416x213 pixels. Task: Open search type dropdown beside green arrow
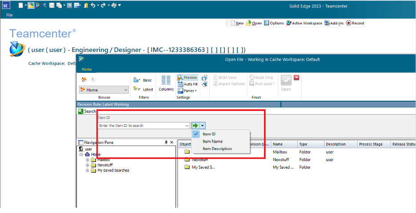click(x=202, y=126)
